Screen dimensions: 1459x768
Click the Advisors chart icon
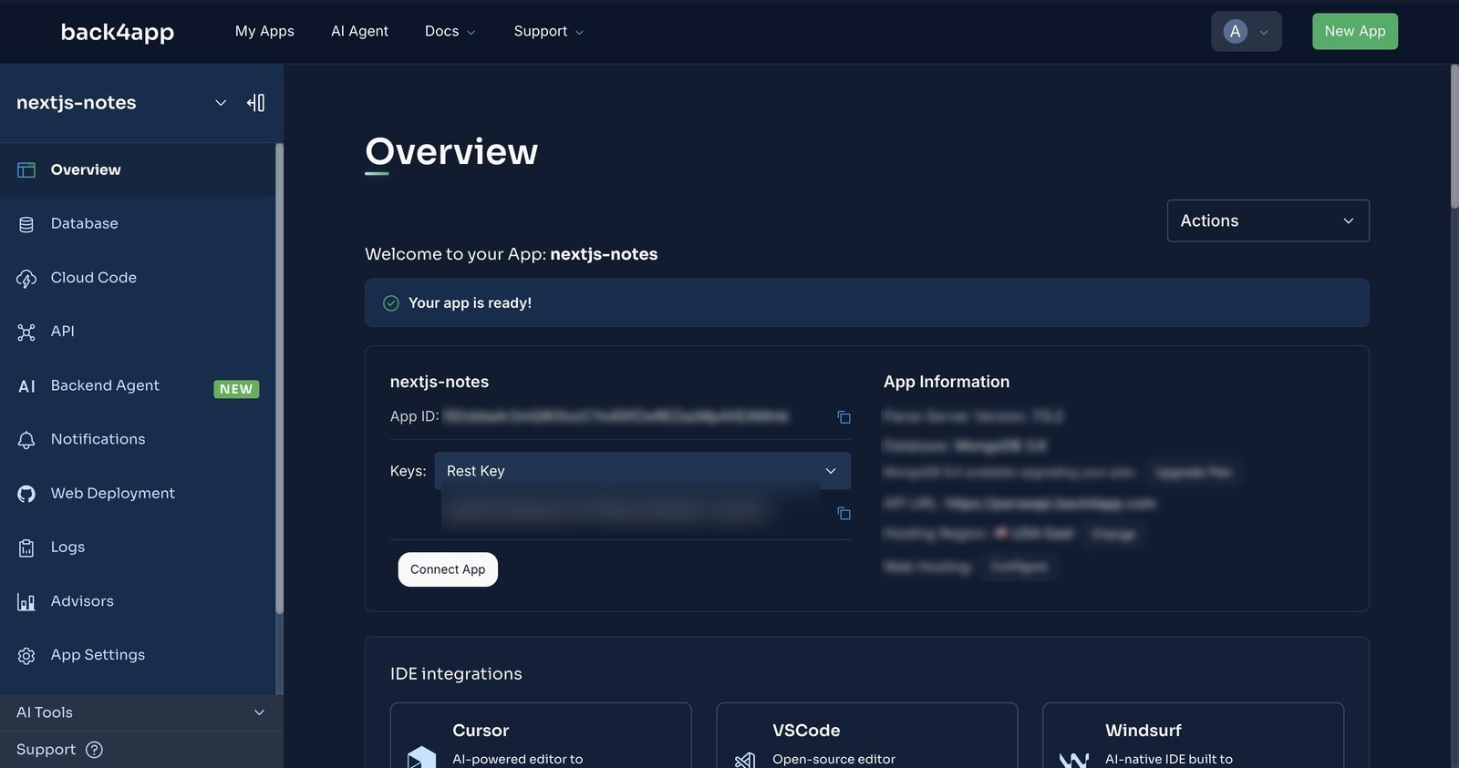pos(26,601)
